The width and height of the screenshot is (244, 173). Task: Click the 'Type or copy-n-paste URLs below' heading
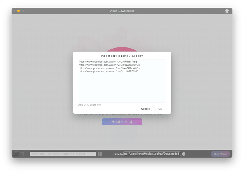(x=122, y=56)
